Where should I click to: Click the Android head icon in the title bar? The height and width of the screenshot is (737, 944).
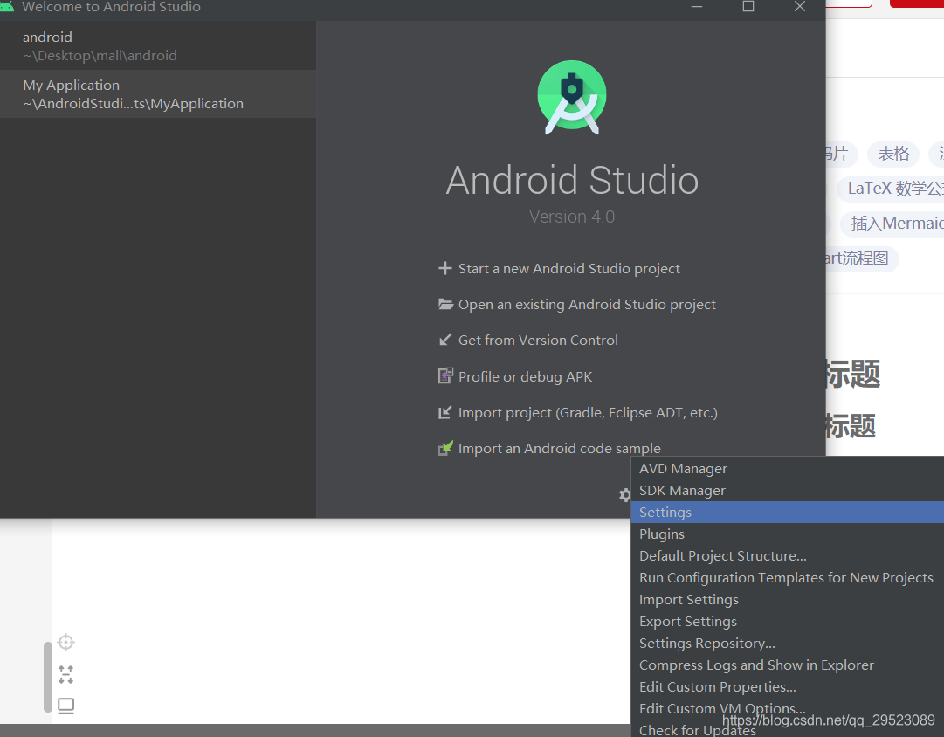pos(7,6)
